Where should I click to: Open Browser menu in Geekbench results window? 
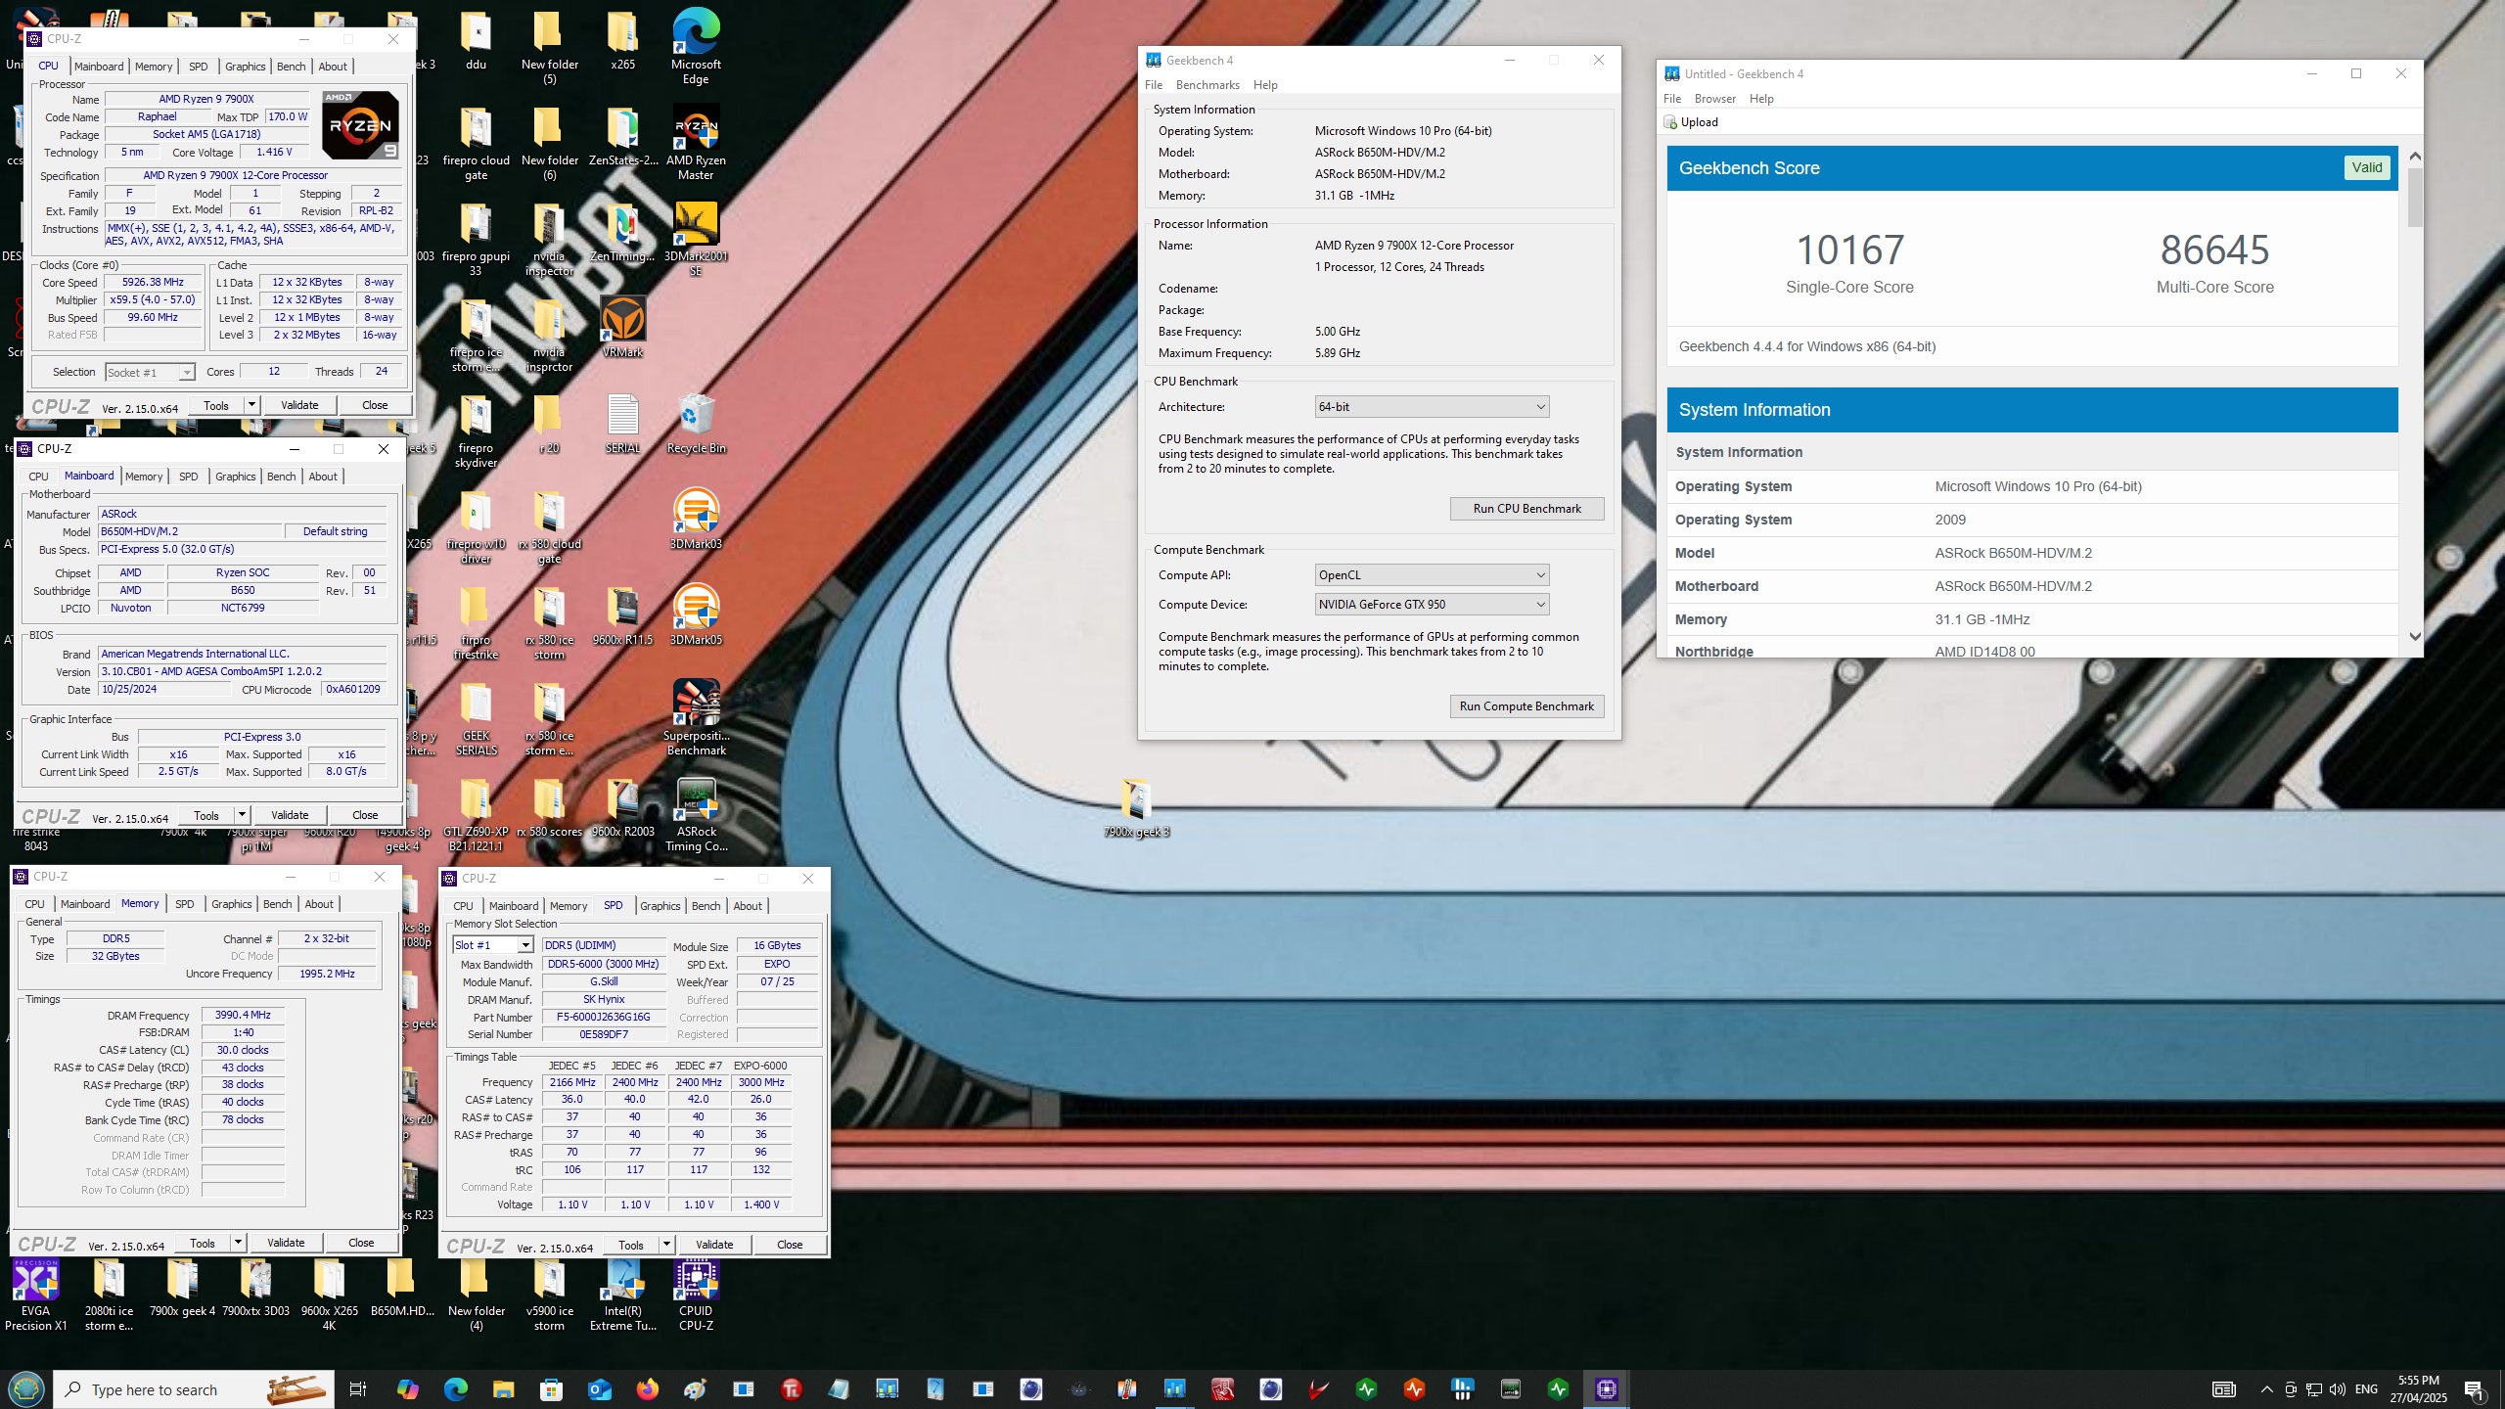click(1714, 99)
